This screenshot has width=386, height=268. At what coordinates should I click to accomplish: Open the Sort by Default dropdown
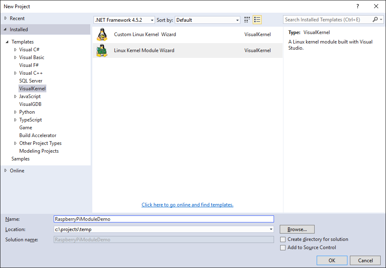(208, 20)
